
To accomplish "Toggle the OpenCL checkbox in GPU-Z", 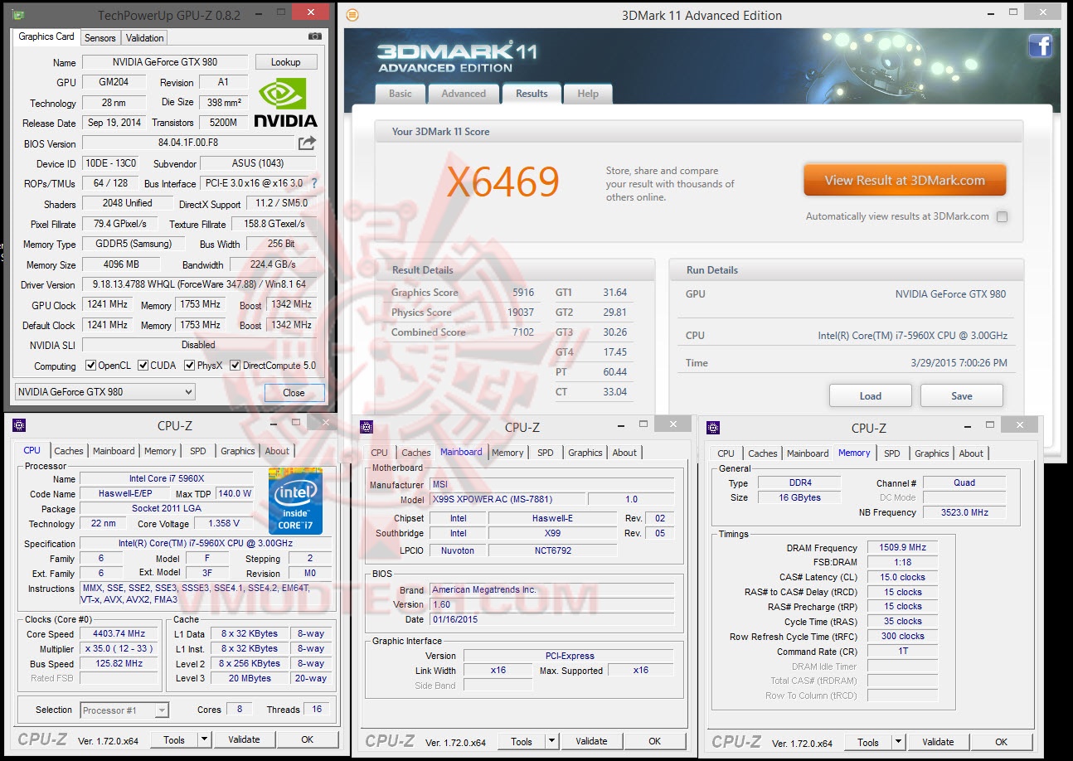I will click(x=91, y=366).
